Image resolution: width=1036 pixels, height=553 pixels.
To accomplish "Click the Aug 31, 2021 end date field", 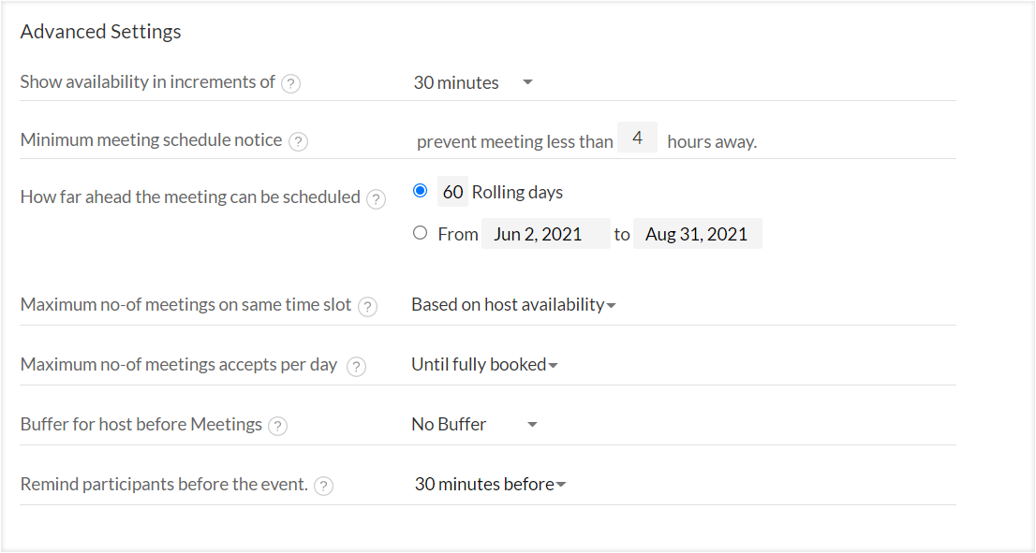I will [x=698, y=234].
